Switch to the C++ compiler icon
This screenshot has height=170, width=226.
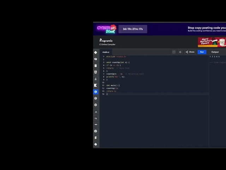[96, 98]
